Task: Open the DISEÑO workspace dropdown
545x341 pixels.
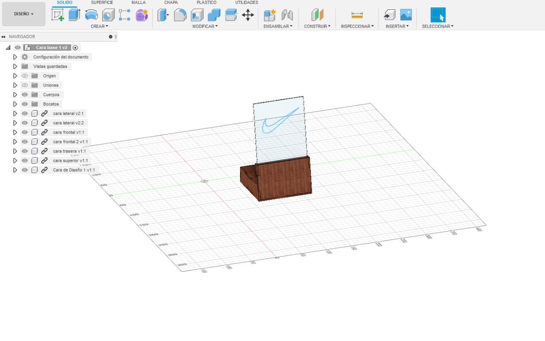Action: [x=23, y=14]
